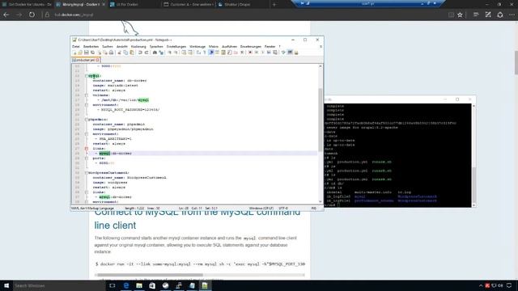Image resolution: width=518 pixels, height=291 pixels.
Task: Open the Action Center notification icon
Action: (509, 285)
